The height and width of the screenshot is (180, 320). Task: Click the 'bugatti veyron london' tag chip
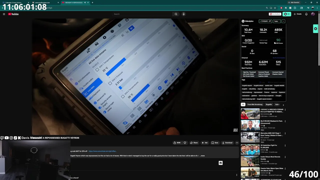[x=264, y=99]
